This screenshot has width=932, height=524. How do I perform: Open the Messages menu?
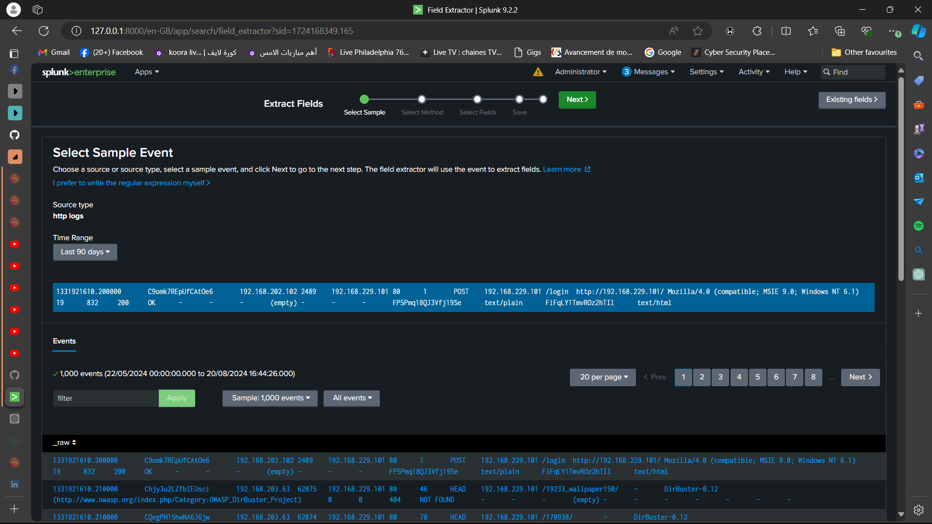pos(649,72)
